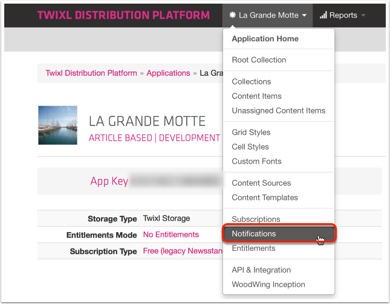Follow the Applications breadcrumb link
Image resolution: width=390 pixels, height=304 pixels.
click(x=168, y=73)
